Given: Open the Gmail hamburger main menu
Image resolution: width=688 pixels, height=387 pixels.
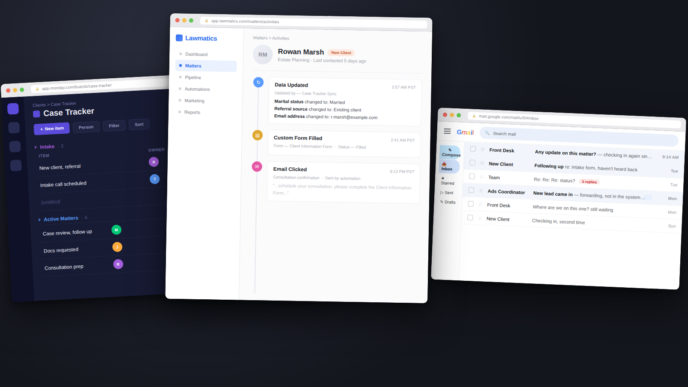Looking at the screenshot, I should point(447,131).
